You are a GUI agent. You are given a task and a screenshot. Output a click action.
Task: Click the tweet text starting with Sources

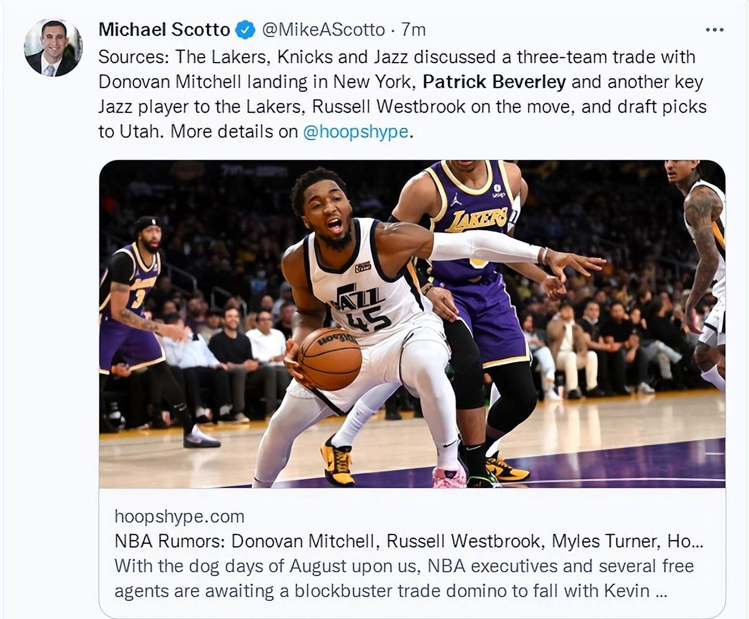[x=403, y=94]
